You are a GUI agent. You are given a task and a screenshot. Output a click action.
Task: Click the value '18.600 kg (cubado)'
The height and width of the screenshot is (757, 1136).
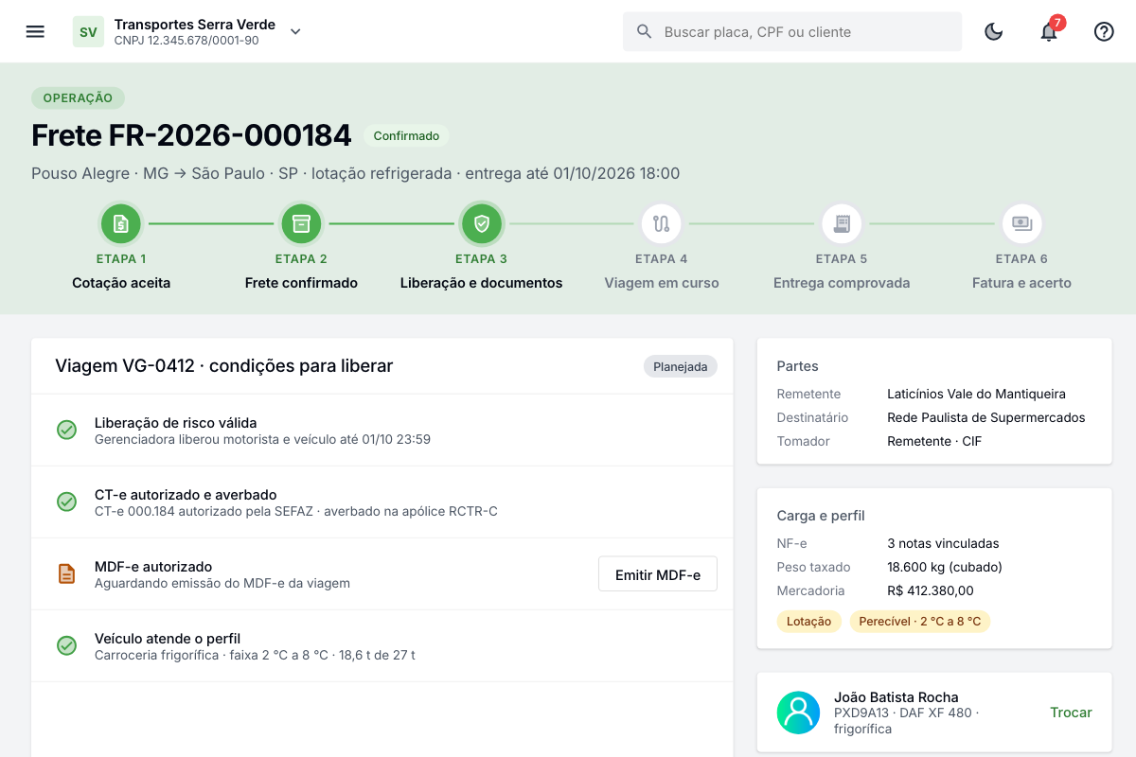945,567
